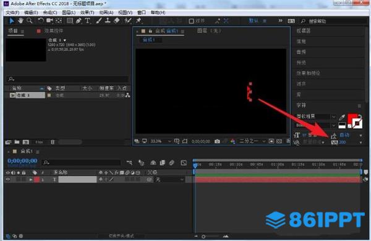Open the 合成(C) menu

[x=50, y=12]
